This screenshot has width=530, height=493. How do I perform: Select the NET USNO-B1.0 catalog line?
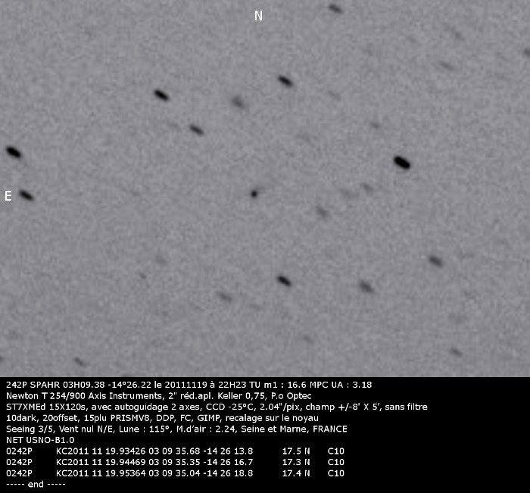pyautogui.click(x=40, y=439)
